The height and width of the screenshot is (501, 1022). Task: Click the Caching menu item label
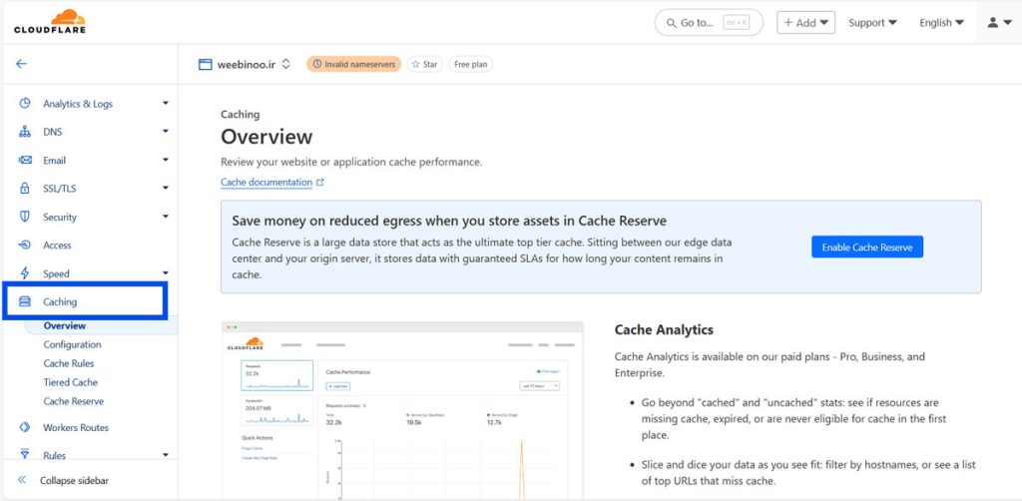[x=60, y=301]
